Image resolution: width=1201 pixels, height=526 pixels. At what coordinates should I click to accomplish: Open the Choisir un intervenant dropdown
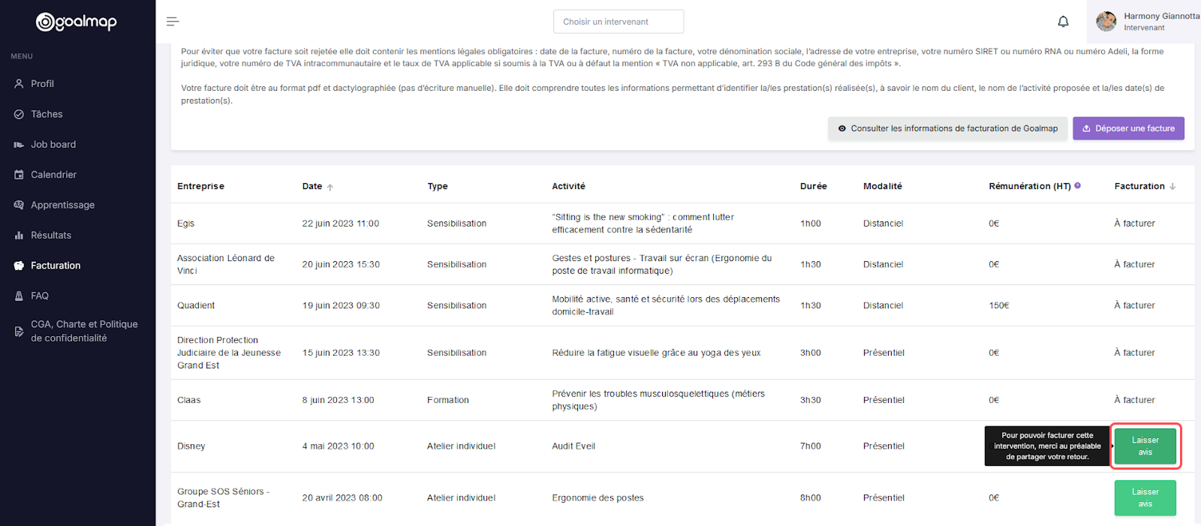619,22
